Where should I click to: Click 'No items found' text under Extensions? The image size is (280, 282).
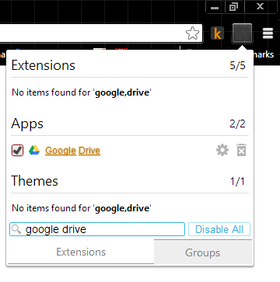point(82,92)
